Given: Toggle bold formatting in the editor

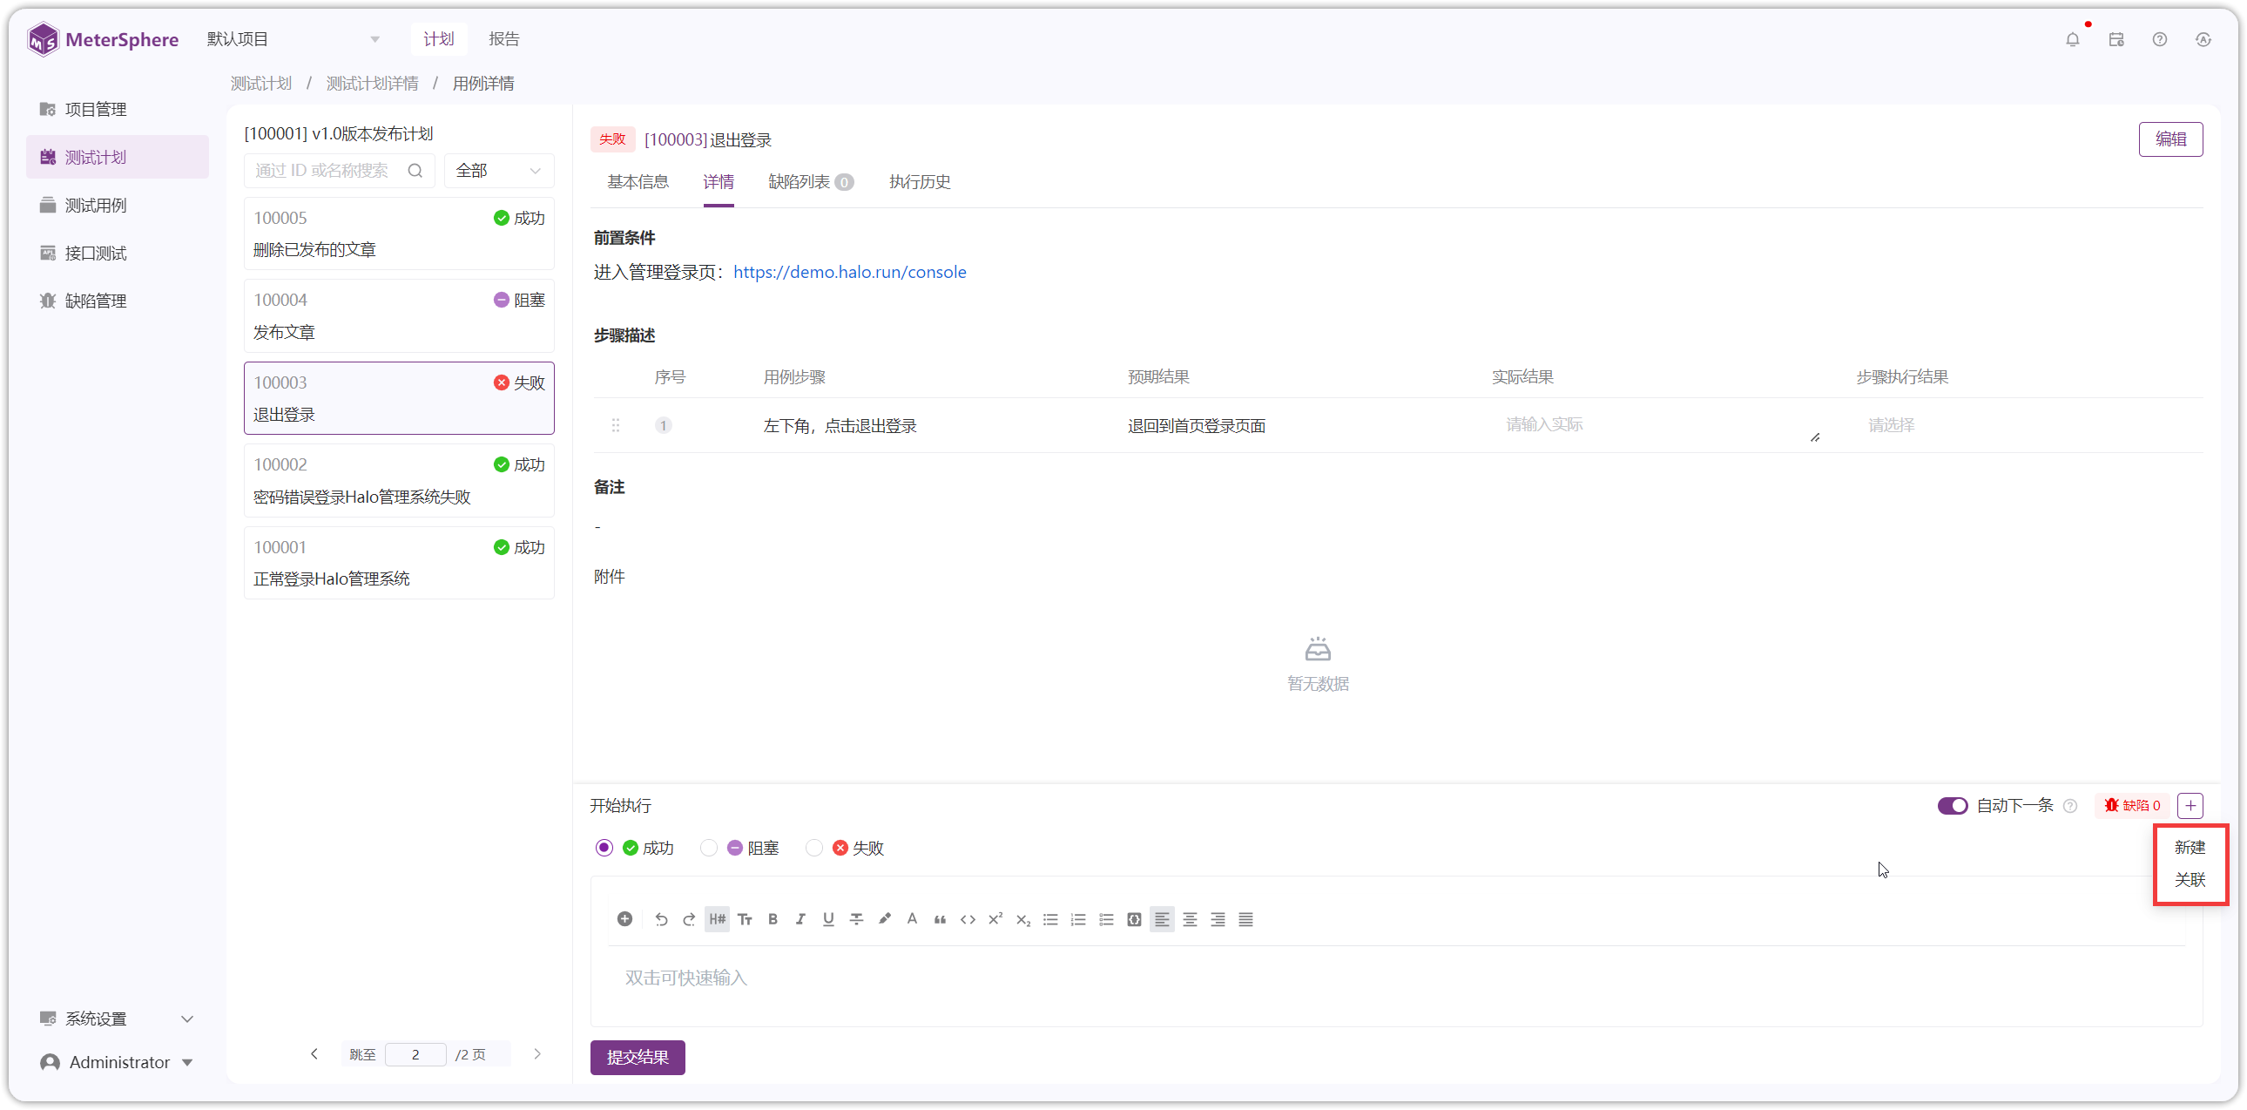Looking at the screenshot, I should point(773,919).
